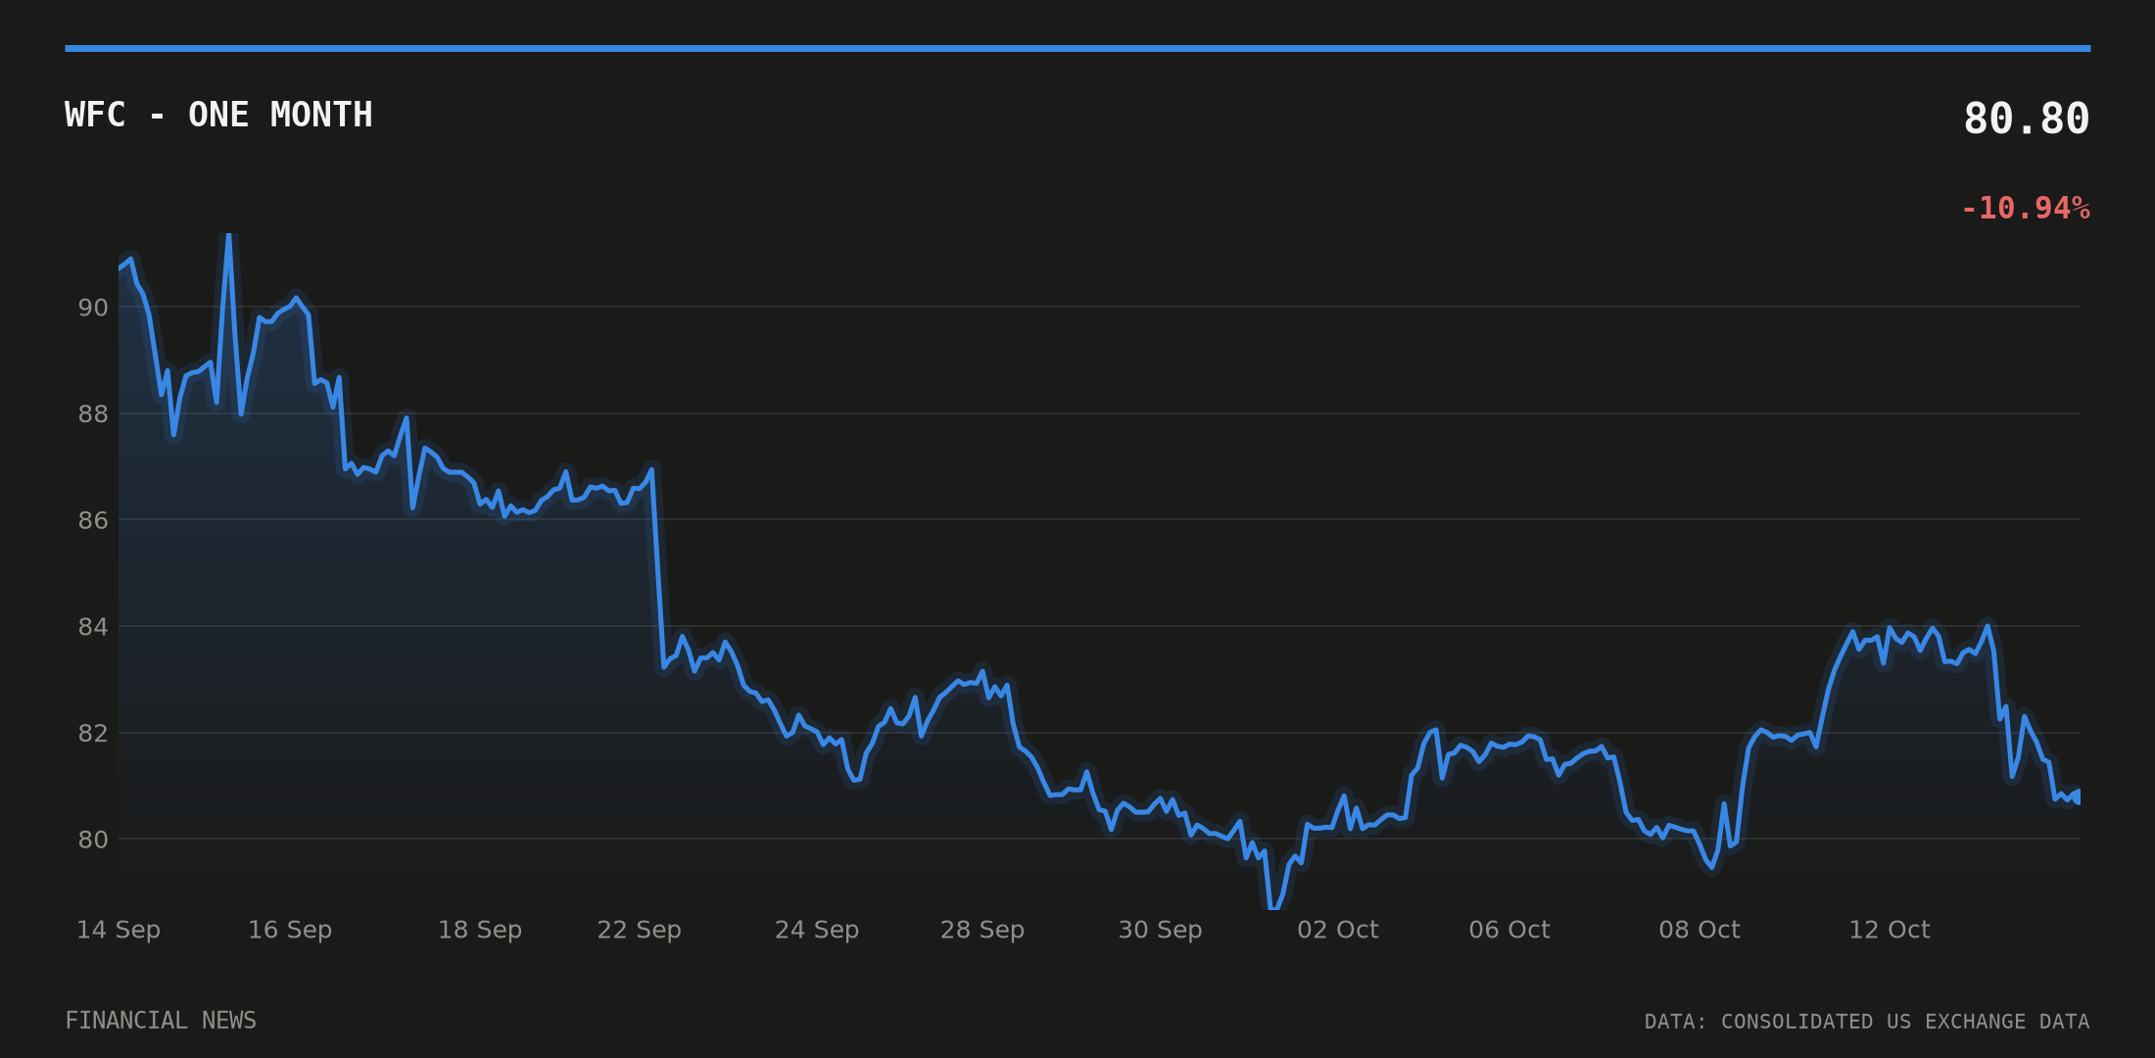
Task: Click the 06 Oct date label
Action: click(1509, 930)
